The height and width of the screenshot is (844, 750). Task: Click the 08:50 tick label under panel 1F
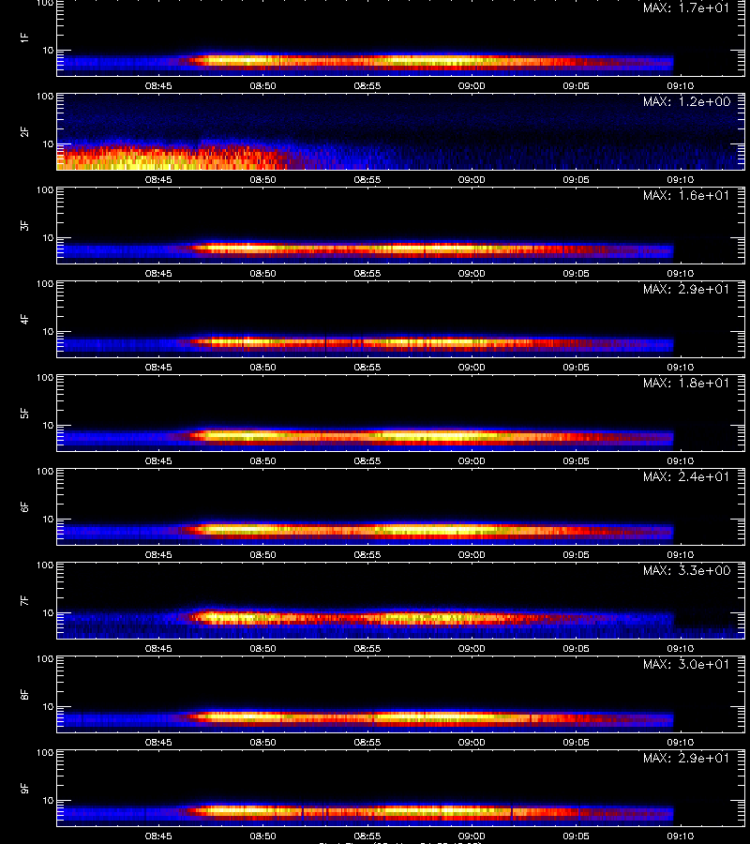(x=263, y=85)
